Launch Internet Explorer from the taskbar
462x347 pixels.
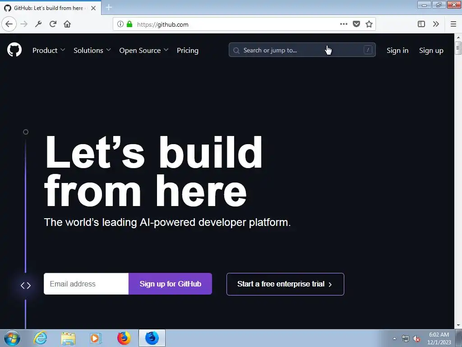40,338
